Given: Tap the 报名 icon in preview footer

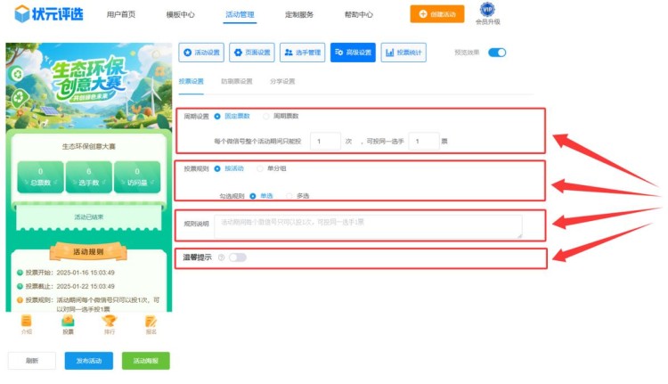Looking at the screenshot, I should pos(151,322).
